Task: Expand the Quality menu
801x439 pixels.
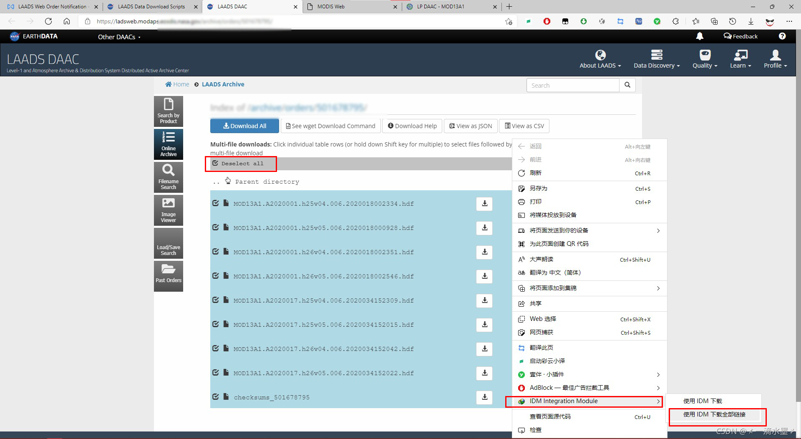Action: pos(705,59)
